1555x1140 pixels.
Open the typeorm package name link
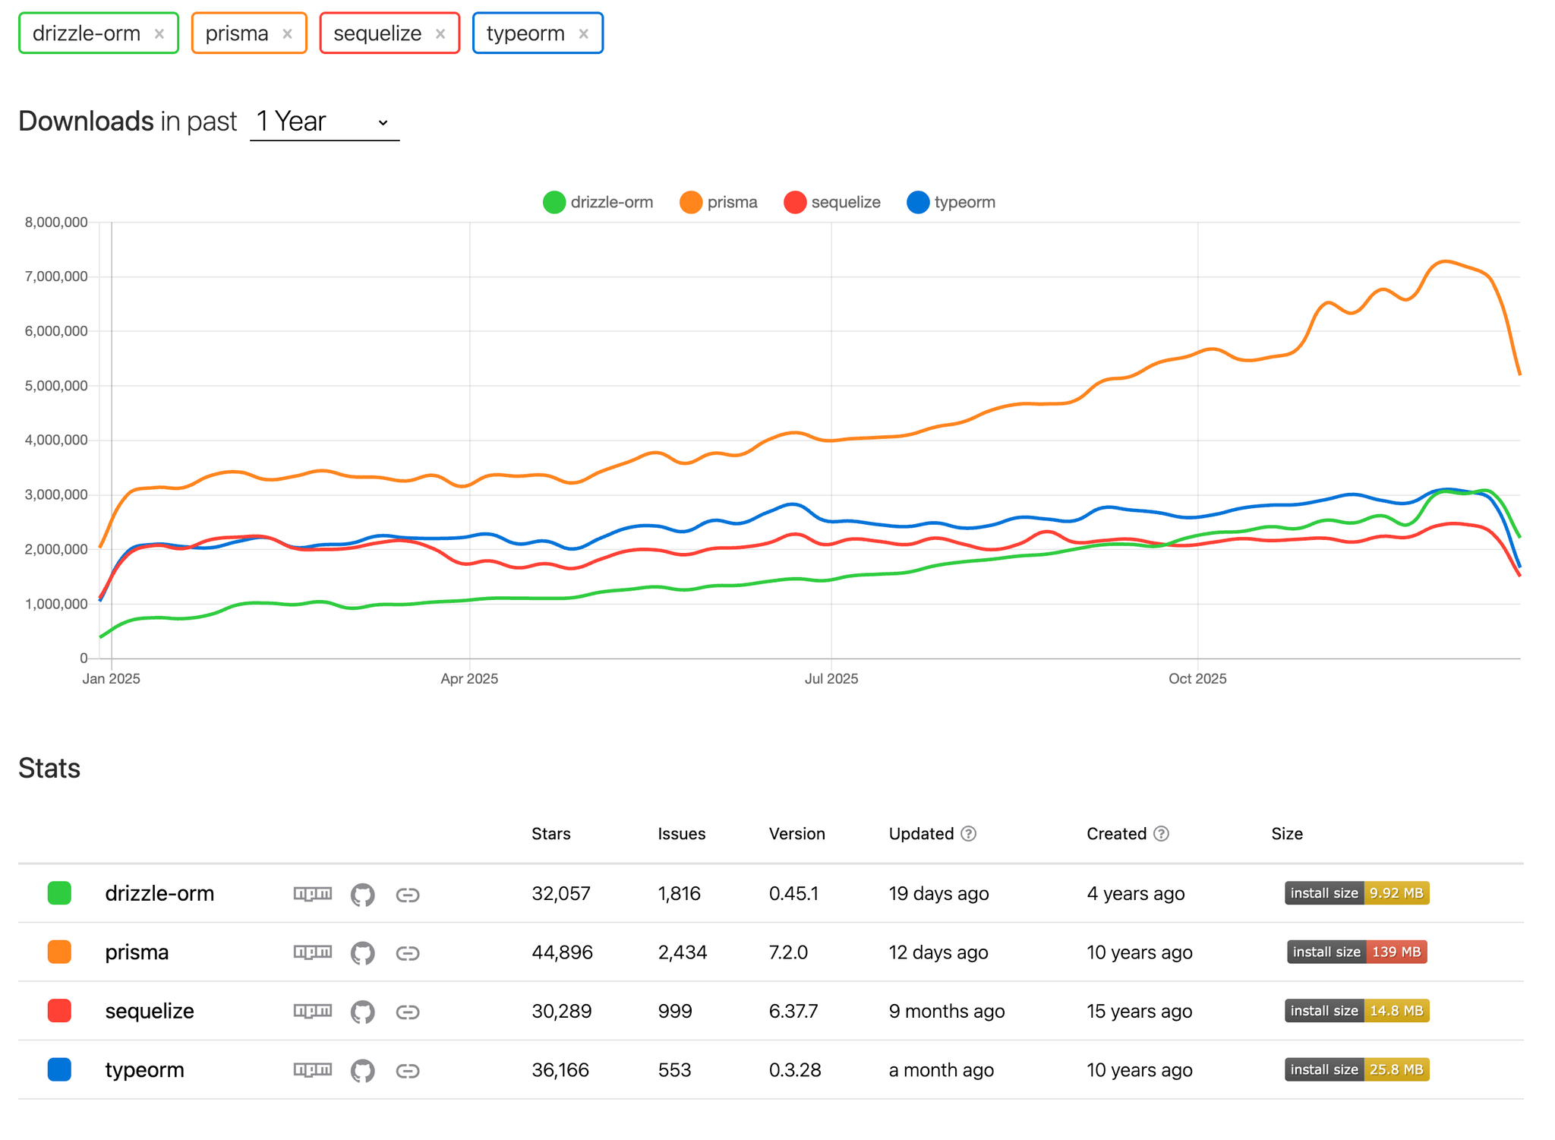(x=144, y=1070)
